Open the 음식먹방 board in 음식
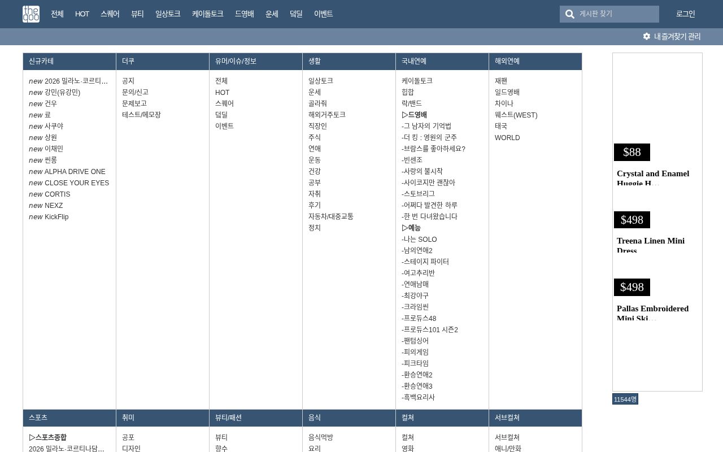The image size is (723, 452). 320,437
